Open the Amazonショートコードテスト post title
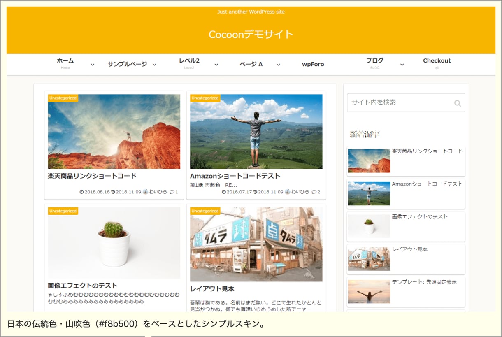This screenshot has height=337, width=502. pyautogui.click(x=235, y=176)
